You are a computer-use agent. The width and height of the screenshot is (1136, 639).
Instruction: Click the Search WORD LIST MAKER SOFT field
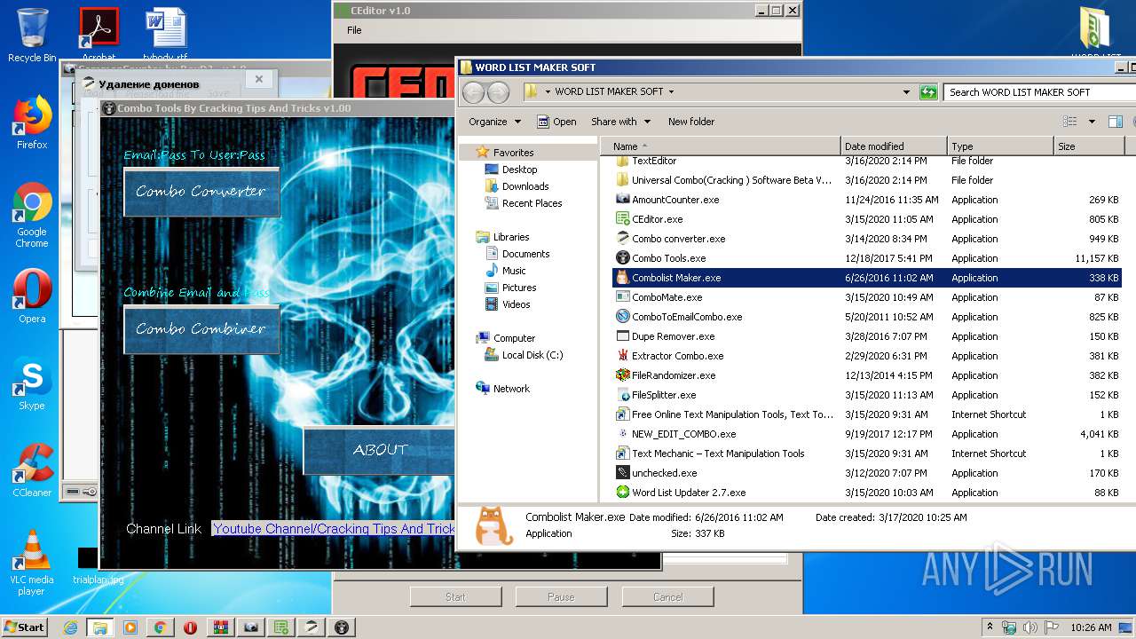1038,91
